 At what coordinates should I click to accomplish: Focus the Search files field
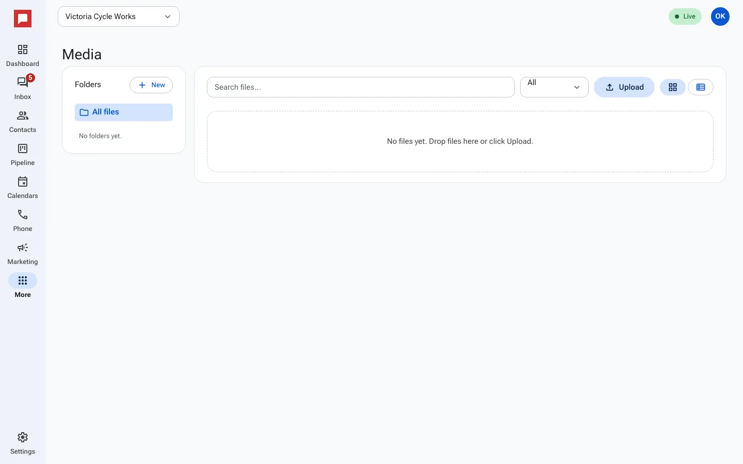361,87
